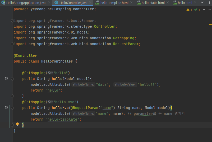212x142 pixels.
Task: Click the "hello-mvc" mapping path link
Action: (x=64, y=102)
